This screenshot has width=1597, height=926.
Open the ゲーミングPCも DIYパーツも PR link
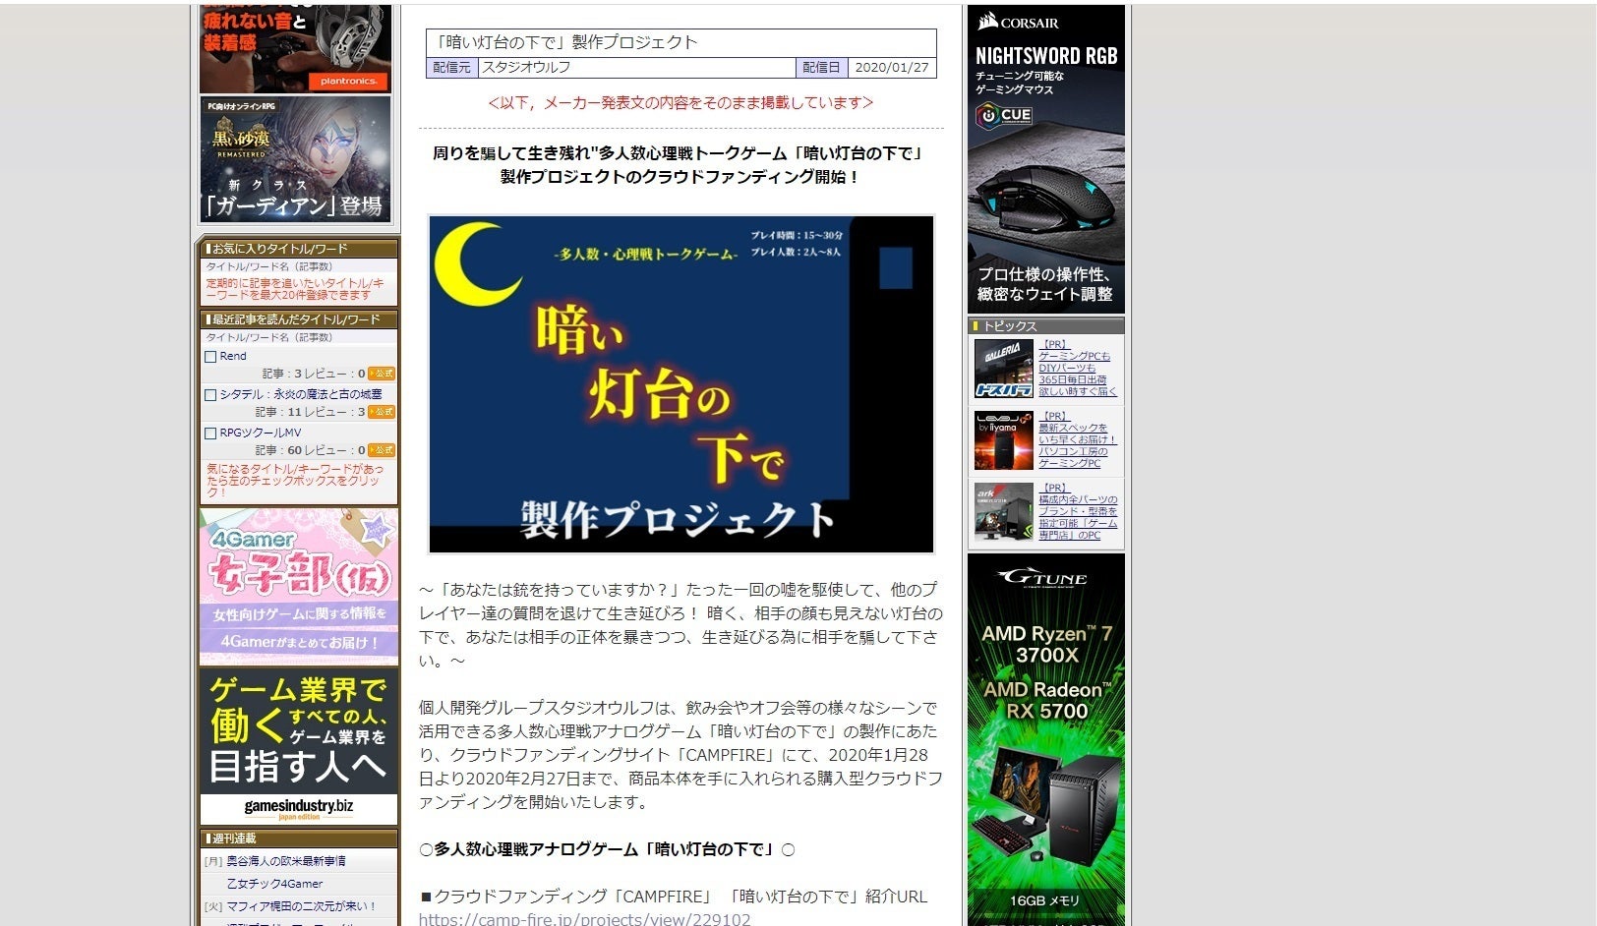tap(1078, 369)
